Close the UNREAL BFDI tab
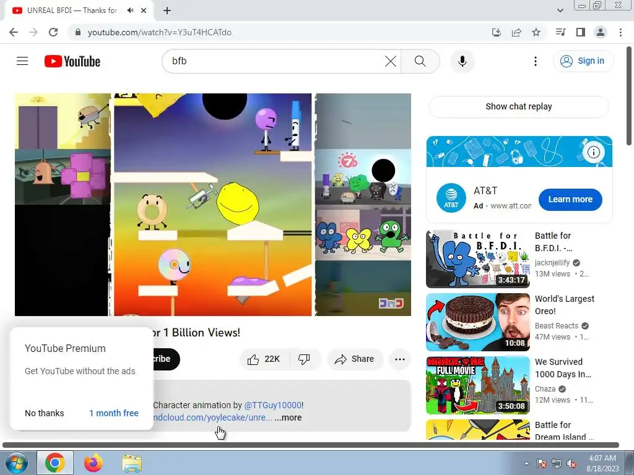 pos(144,11)
